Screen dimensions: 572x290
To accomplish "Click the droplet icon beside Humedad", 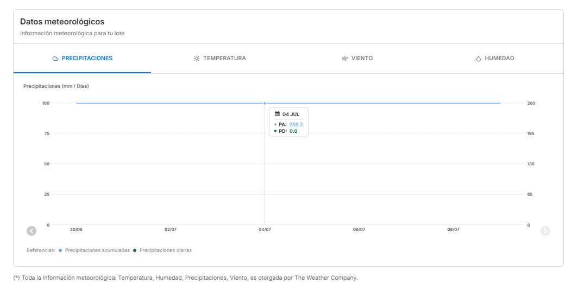I will point(478,59).
